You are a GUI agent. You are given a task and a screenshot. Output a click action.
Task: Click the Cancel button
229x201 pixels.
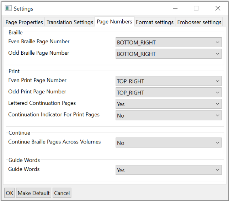point(62,193)
